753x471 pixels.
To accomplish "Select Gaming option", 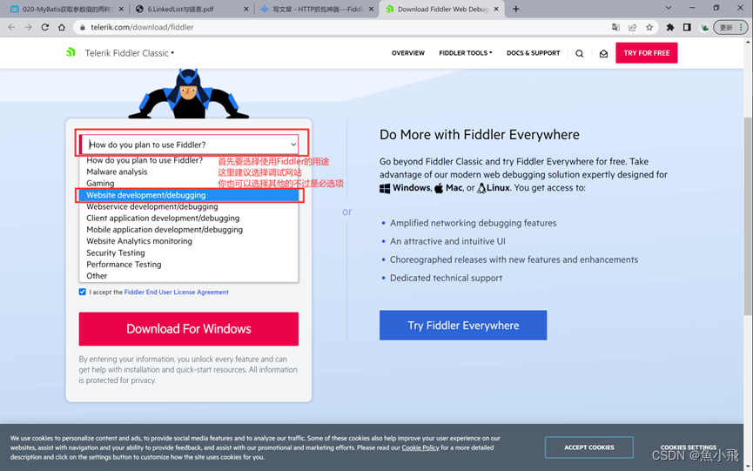I will (x=189, y=183).
